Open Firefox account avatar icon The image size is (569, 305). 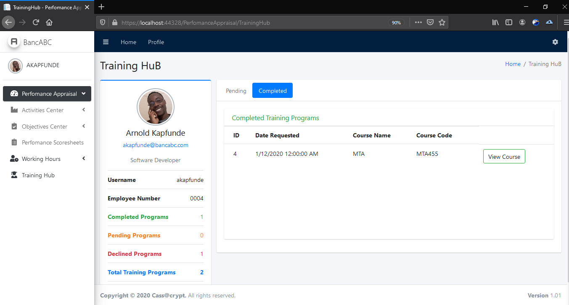(522, 23)
